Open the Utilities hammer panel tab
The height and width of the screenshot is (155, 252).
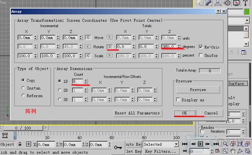click(x=245, y=3)
